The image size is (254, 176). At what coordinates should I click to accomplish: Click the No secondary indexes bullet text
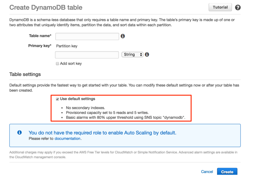(x=85, y=108)
